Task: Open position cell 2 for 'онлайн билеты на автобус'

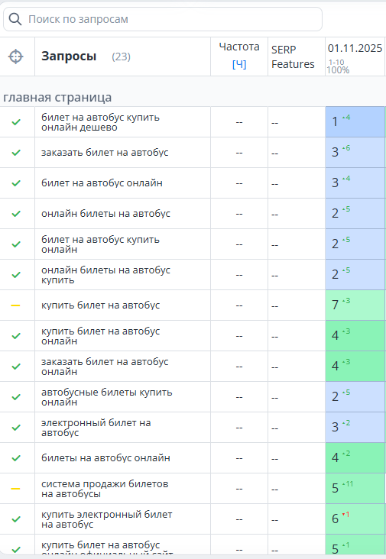Action: 355,214
